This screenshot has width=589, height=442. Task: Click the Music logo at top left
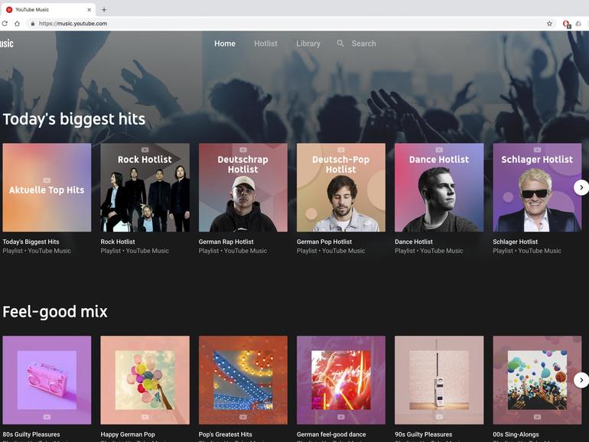6,44
